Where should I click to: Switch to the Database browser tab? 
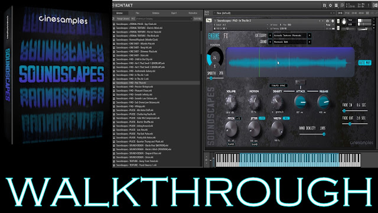click(x=156, y=13)
